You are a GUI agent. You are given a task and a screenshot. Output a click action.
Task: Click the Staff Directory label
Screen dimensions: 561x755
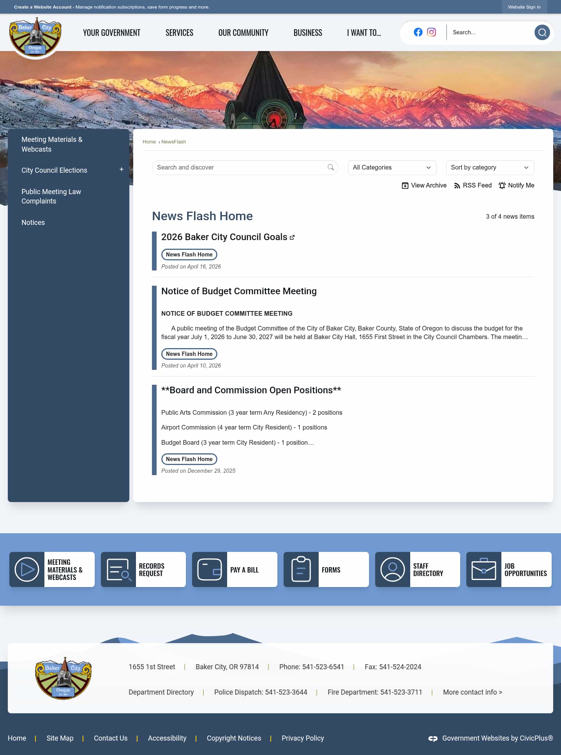428,569
